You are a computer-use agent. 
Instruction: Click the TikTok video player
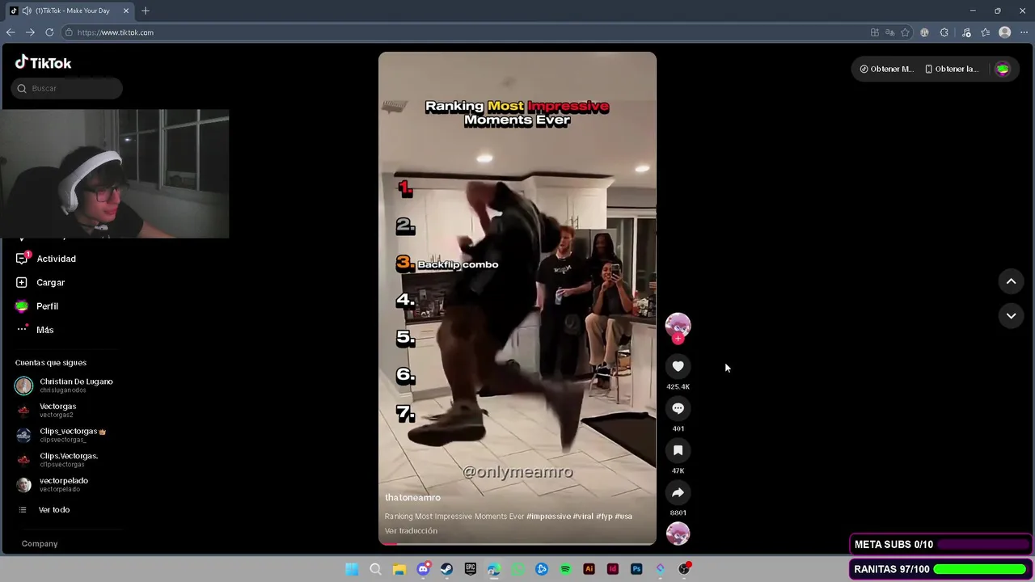click(x=517, y=298)
